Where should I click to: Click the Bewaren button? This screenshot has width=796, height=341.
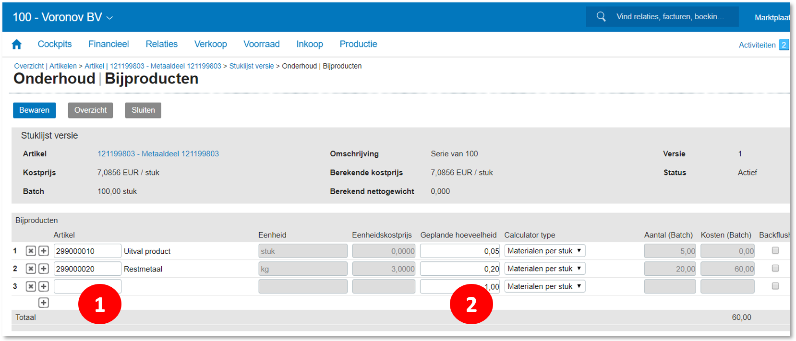(34, 110)
